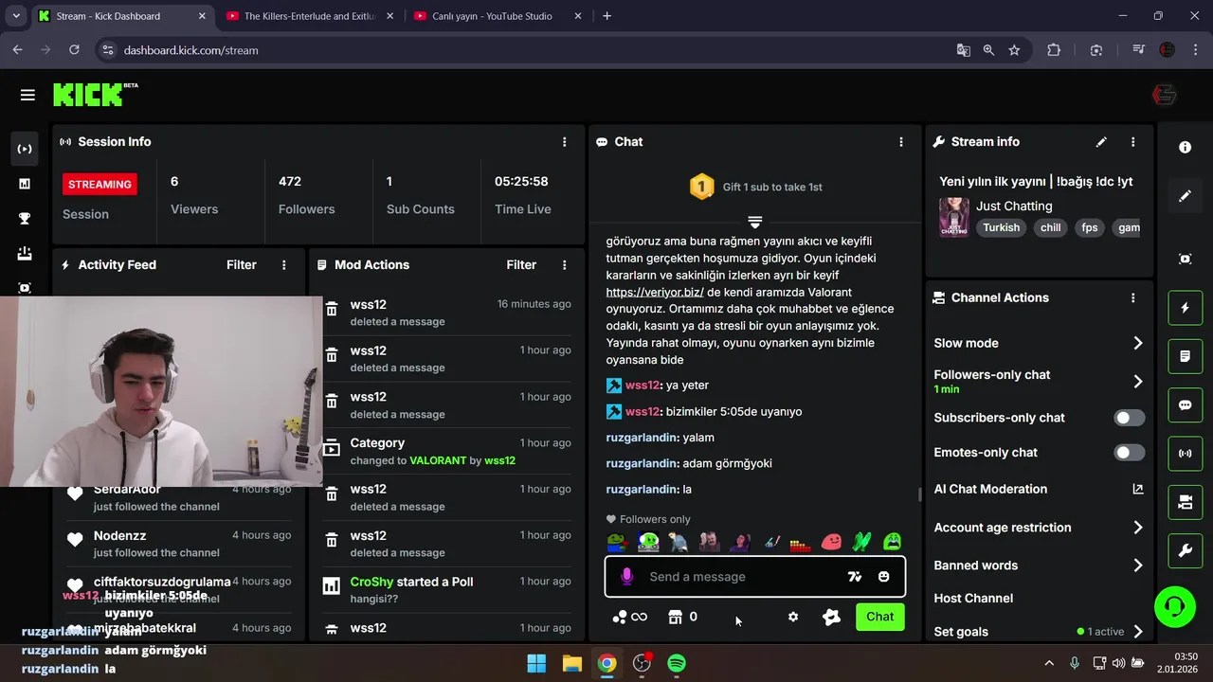Click the Kick star badge icon beside Chat
This screenshot has height=682, width=1213.
click(x=831, y=617)
